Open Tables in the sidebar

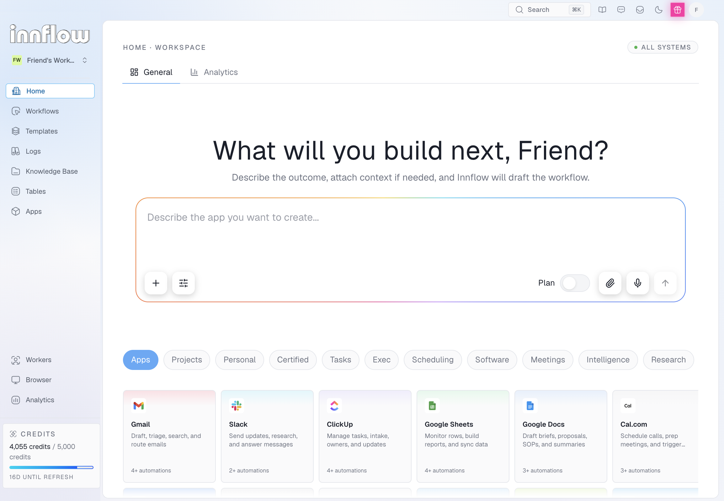(50, 192)
